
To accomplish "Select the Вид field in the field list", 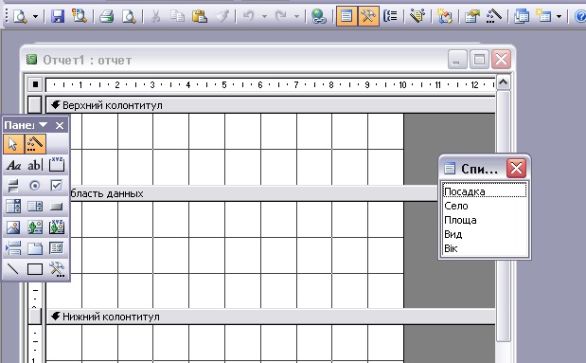I will pos(485,234).
